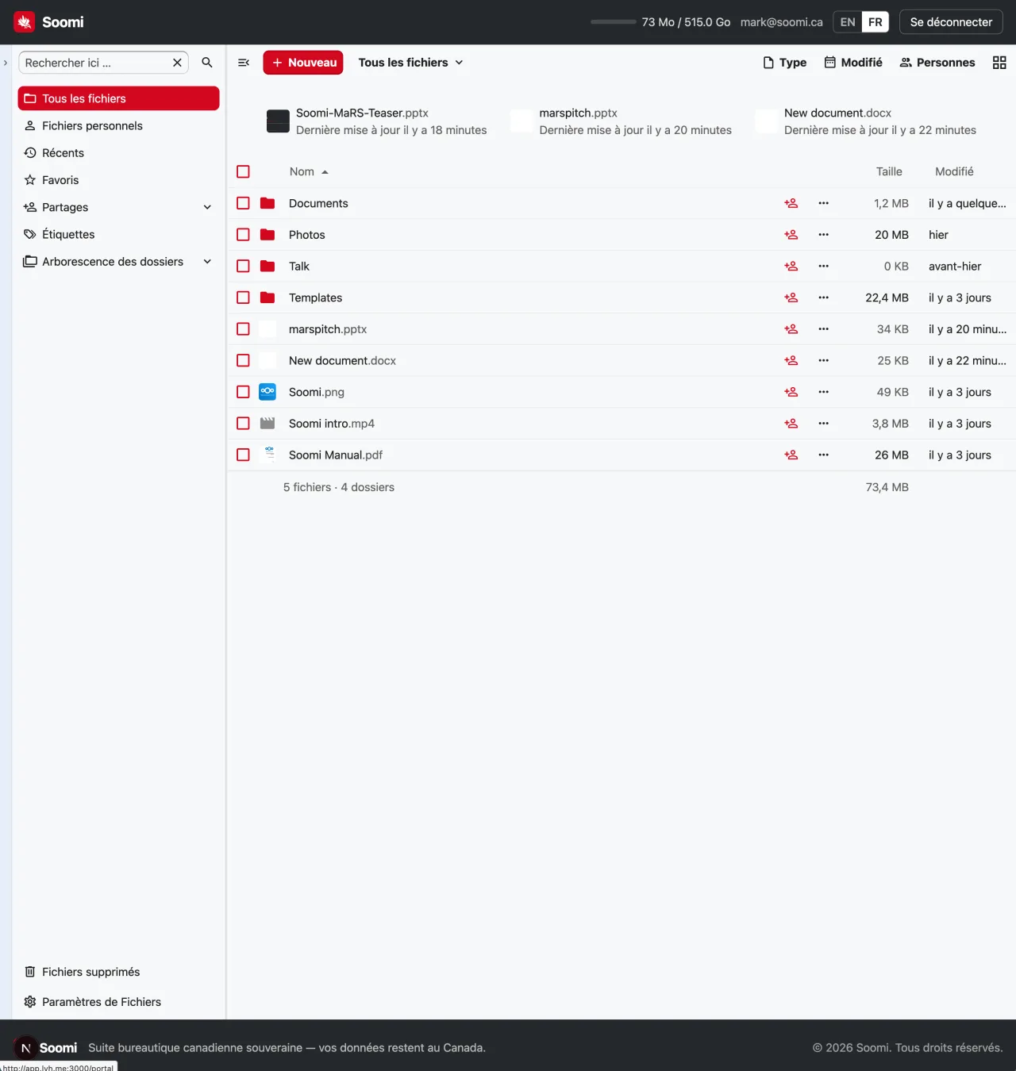
Task: Click the storage usage progress bar
Action: (614, 22)
